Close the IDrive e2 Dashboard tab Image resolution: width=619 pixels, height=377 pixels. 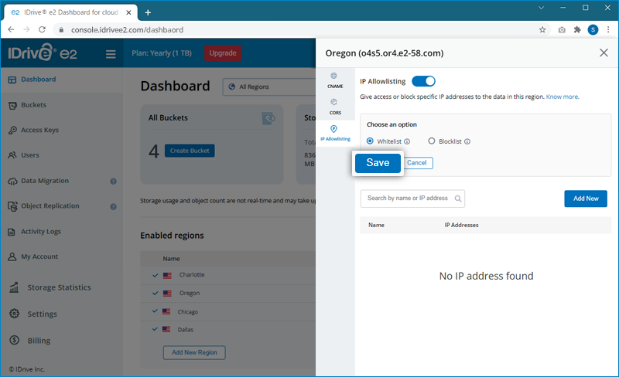pyautogui.click(x=128, y=12)
